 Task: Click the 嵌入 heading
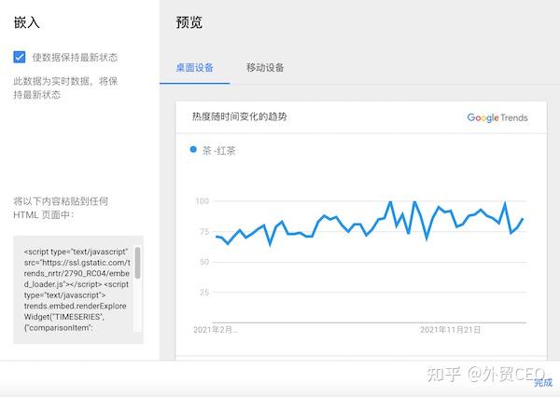point(26,22)
